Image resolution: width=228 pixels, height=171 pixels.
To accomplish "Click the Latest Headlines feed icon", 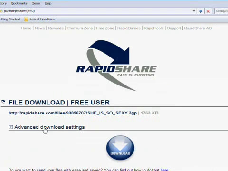I will tap(26, 19).
